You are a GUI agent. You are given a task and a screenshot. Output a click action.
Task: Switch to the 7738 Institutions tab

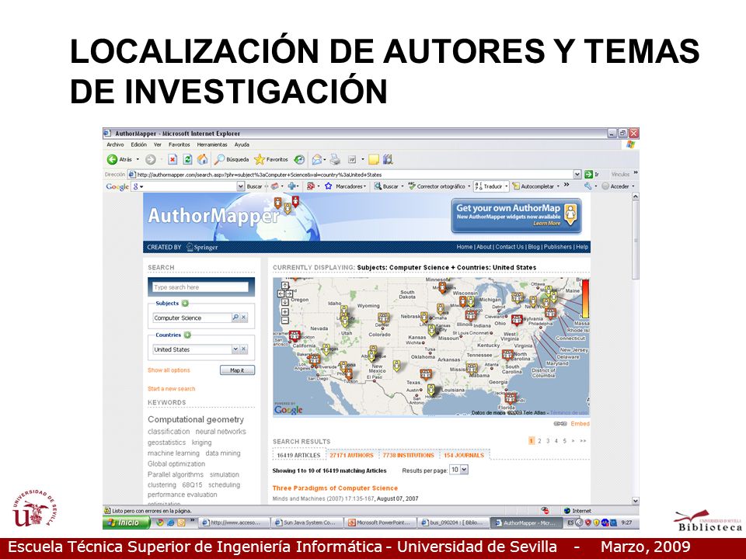point(408,456)
